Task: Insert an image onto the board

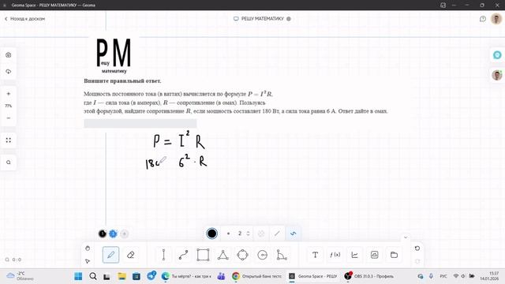Action: pyautogui.click(x=374, y=255)
